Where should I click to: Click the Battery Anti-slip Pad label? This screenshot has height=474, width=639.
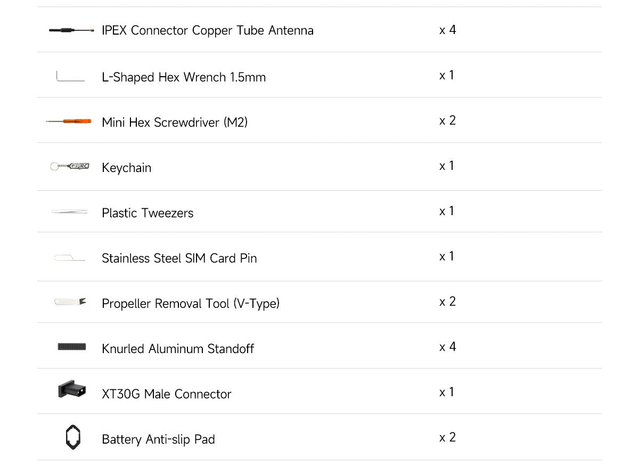point(158,439)
